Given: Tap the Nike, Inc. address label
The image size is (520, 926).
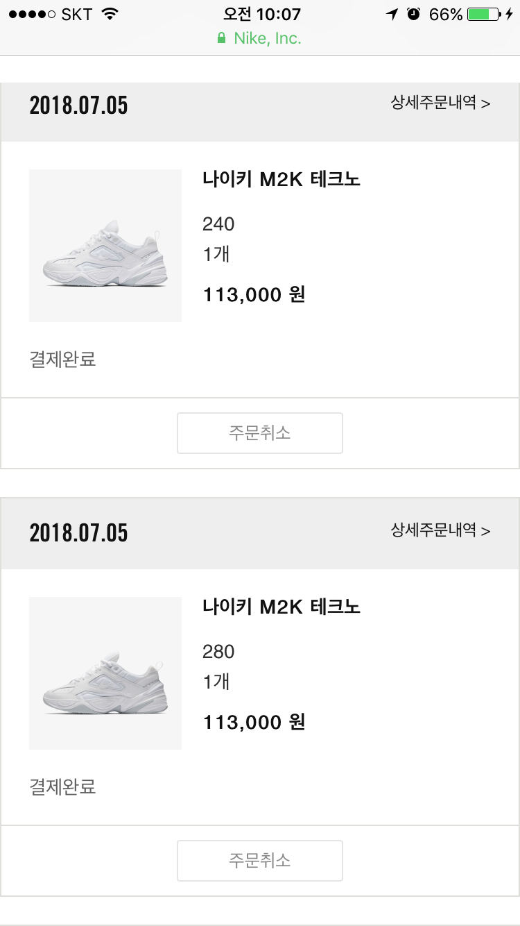Looking at the screenshot, I should coord(267,39).
